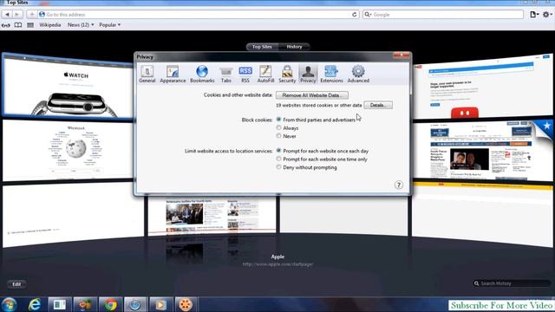Viewport: 555px width, 312px height.
Task: Reload the page with the refresh icon
Action: point(355,15)
